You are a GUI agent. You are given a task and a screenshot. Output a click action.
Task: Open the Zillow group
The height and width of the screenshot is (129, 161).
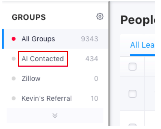[x=31, y=79]
